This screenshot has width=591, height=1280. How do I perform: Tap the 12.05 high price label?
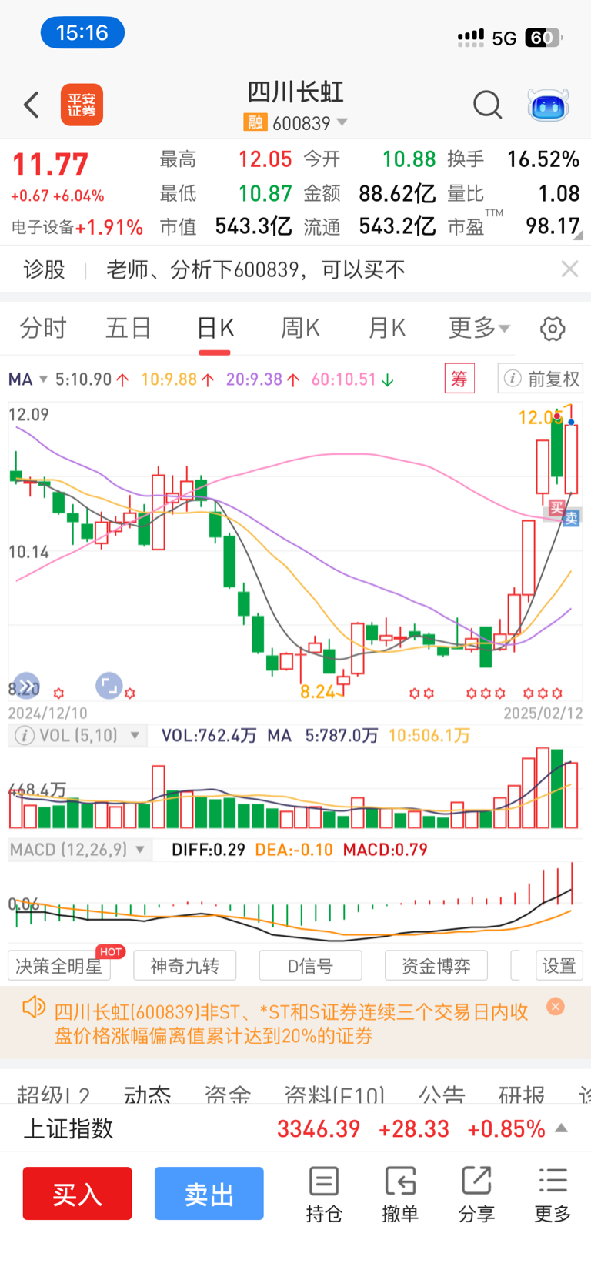tap(540, 417)
